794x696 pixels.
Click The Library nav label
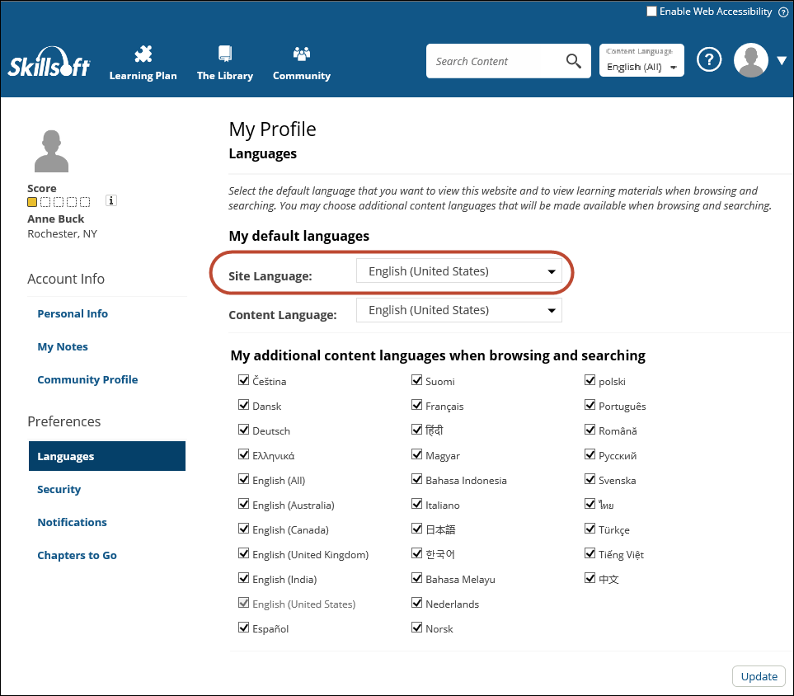point(225,76)
